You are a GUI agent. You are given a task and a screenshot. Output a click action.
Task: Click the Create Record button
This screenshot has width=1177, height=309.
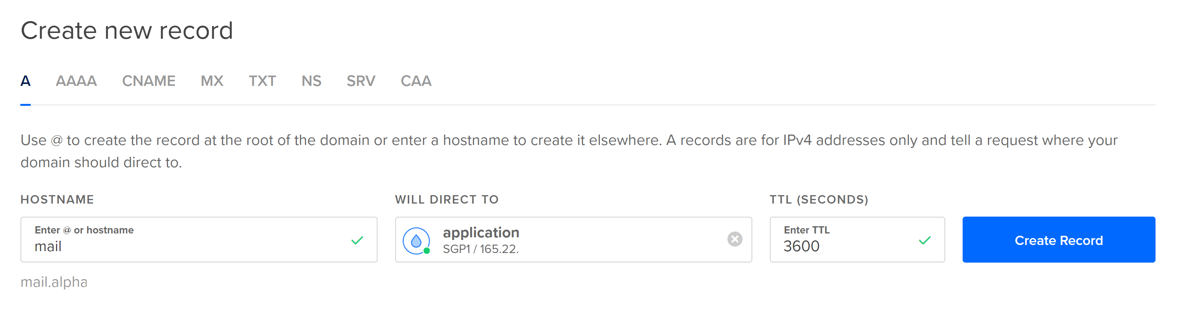1058,240
